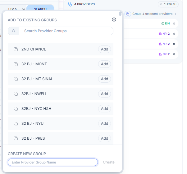Click the group selected providers icon
Viewport: 187px width, 174px height.
(x=128, y=14)
